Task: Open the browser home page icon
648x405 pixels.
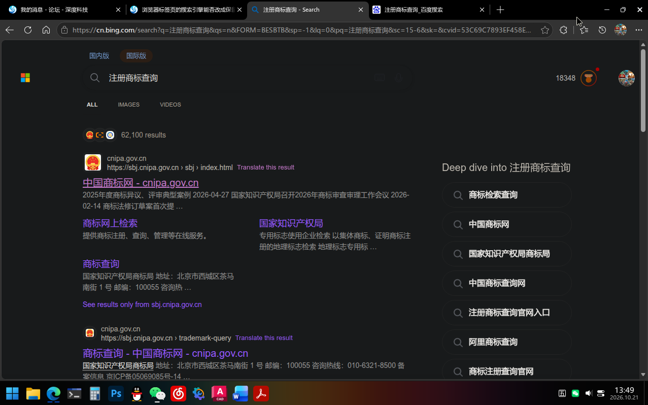Action: (46, 30)
